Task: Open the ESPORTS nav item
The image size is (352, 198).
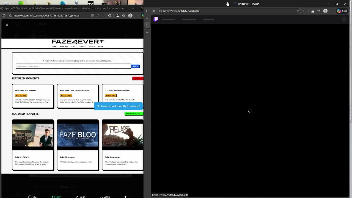Action: point(83,46)
